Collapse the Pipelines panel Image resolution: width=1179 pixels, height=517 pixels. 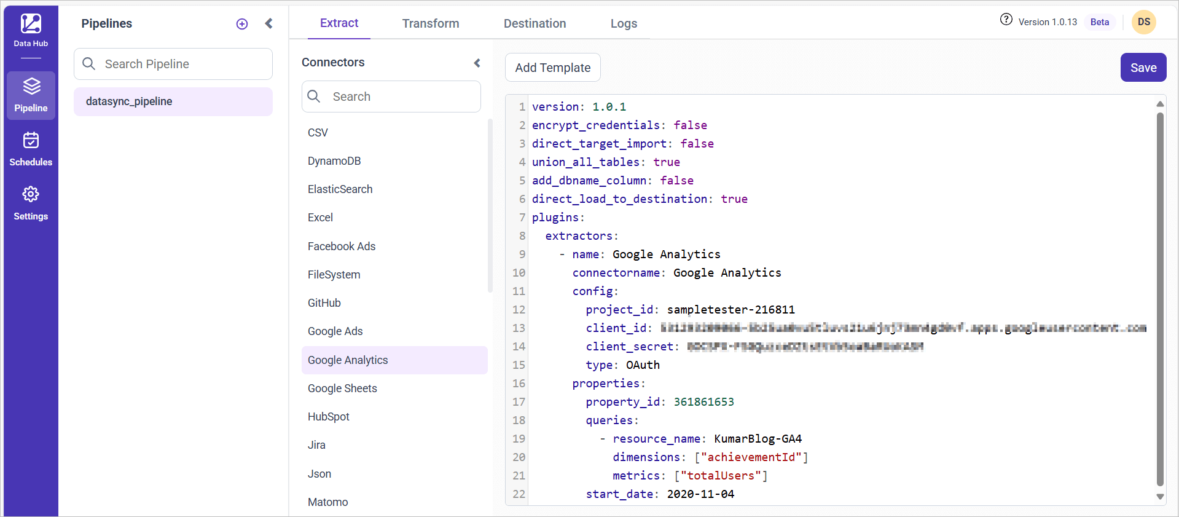click(268, 23)
